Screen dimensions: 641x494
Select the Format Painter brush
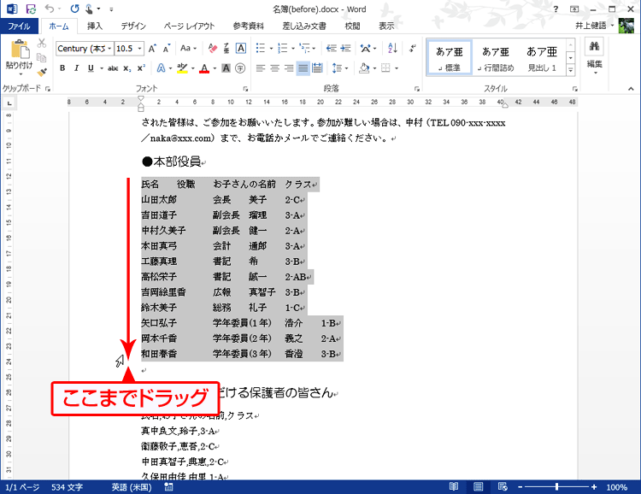pos(42,73)
